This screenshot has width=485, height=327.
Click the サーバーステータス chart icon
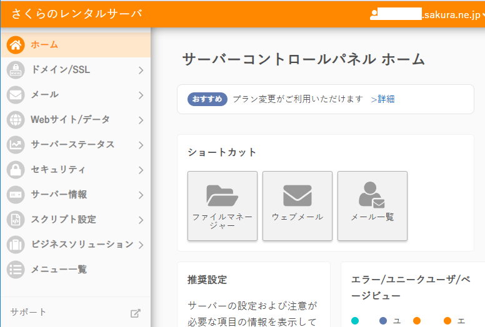tap(16, 145)
